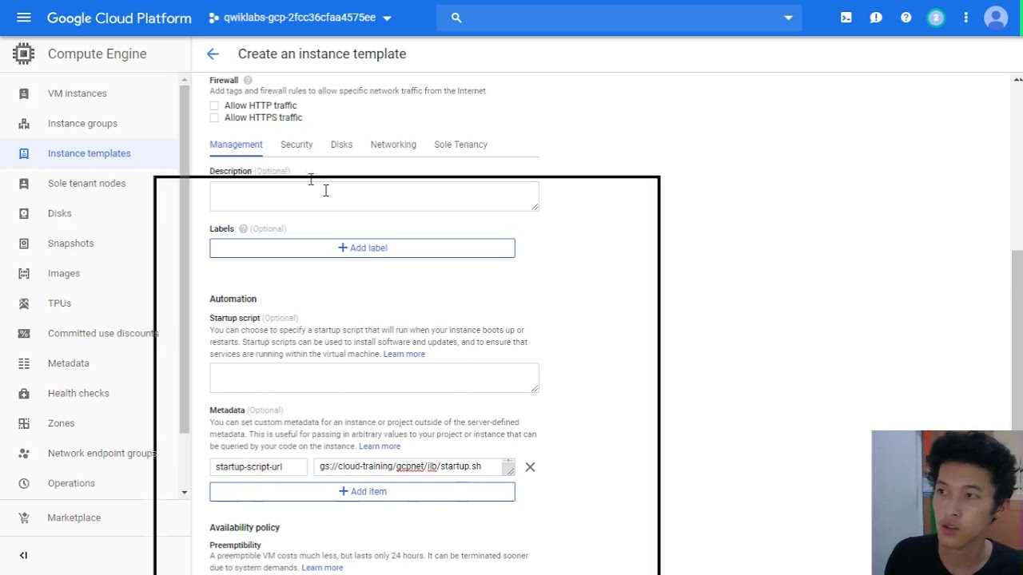Collapse the sidebar with bottom arrow icon
This screenshot has height=575, width=1023.
tap(23, 555)
